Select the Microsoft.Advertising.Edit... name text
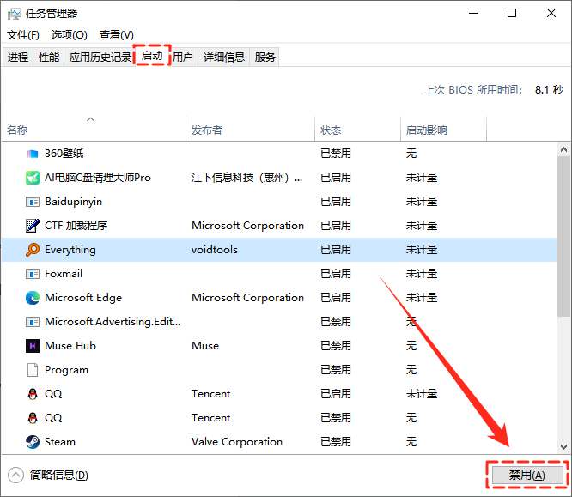The width and height of the screenshot is (572, 497). tap(113, 322)
